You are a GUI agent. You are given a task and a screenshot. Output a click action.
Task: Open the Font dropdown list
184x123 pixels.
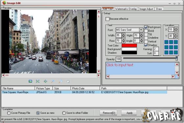(x=141, y=30)
